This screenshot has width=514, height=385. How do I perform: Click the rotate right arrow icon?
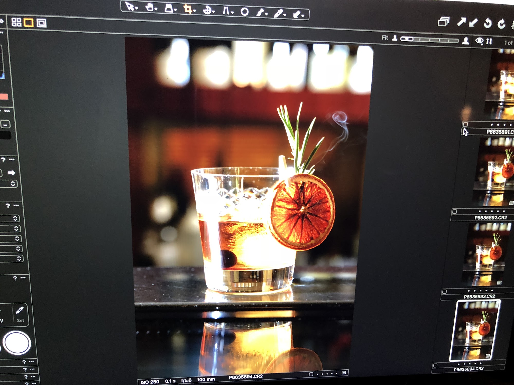[501, 24]
